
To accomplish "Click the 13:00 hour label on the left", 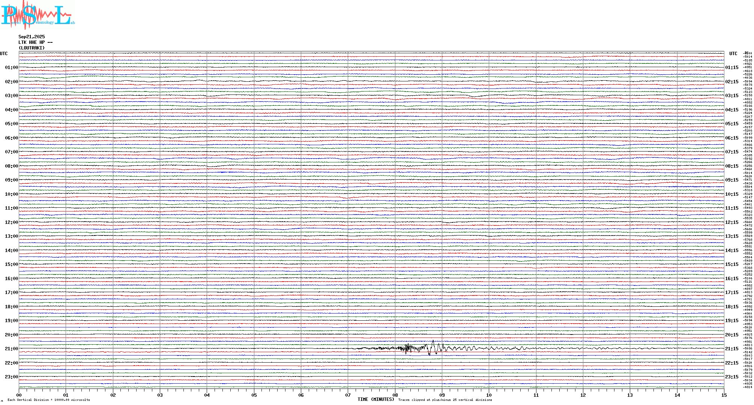I will coord(12,236).
